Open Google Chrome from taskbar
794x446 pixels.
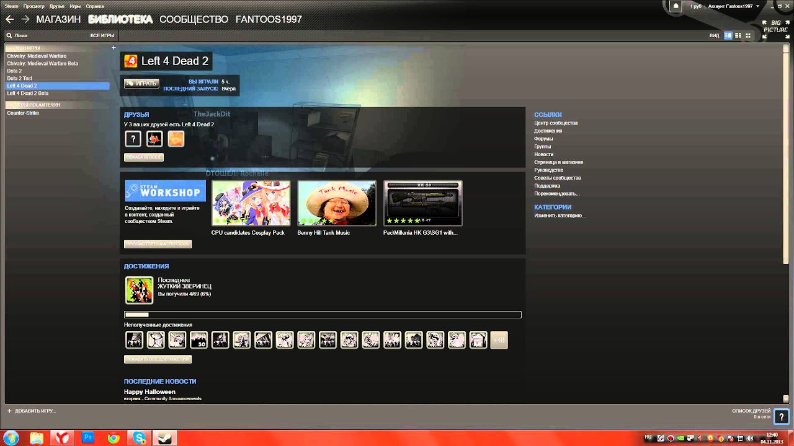pos(114,438)
